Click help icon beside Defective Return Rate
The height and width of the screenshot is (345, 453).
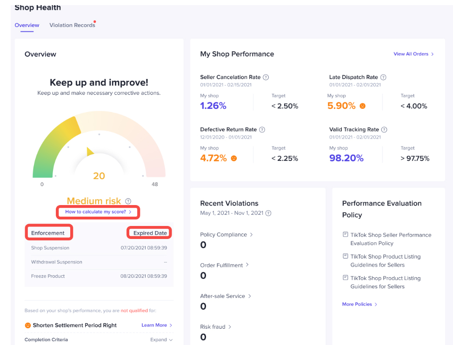coord(262,130)
